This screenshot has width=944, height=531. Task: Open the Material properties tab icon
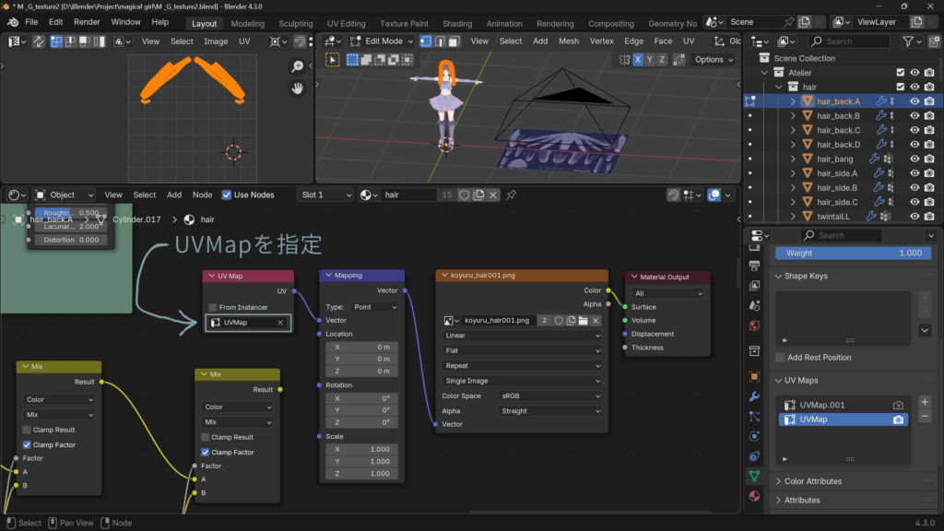(754, 496)
